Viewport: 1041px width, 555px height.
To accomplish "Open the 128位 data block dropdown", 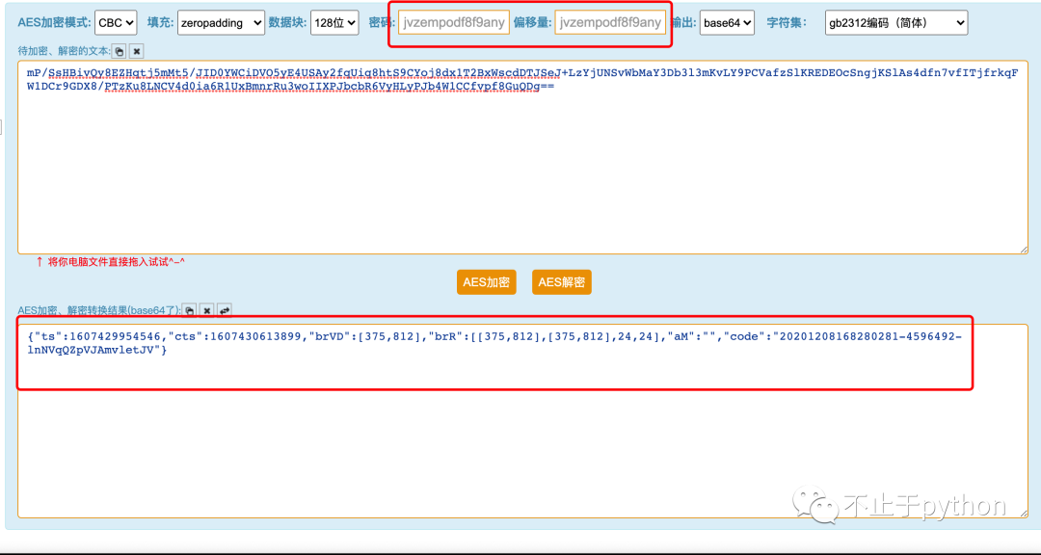I will (334, 22).
